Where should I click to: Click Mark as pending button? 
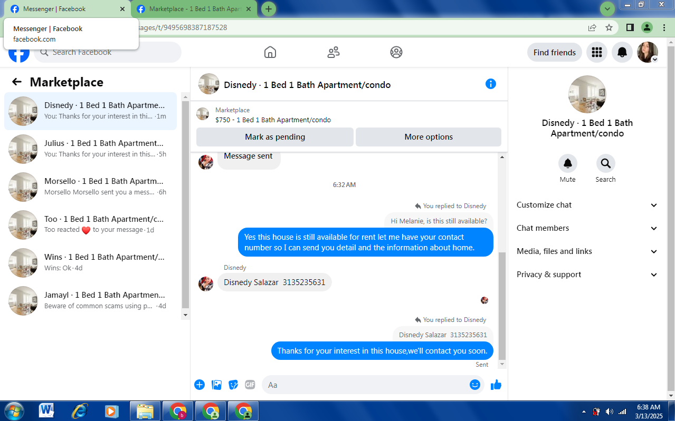[x=275, y=137]
